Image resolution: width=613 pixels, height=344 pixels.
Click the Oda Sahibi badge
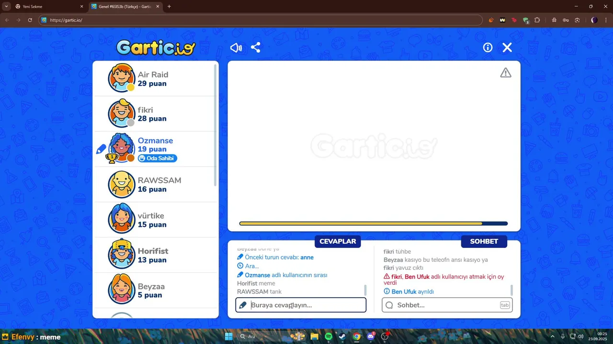click(x=157, y=158)
